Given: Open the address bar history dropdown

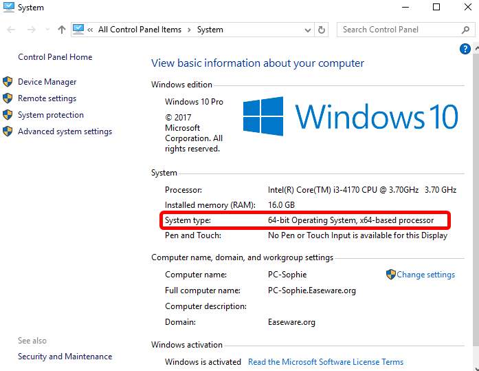Looking at the screenshot, I should tap(308, 30).
